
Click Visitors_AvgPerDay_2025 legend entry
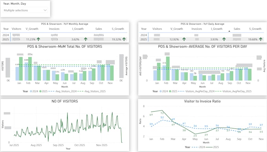click(234, 91)
